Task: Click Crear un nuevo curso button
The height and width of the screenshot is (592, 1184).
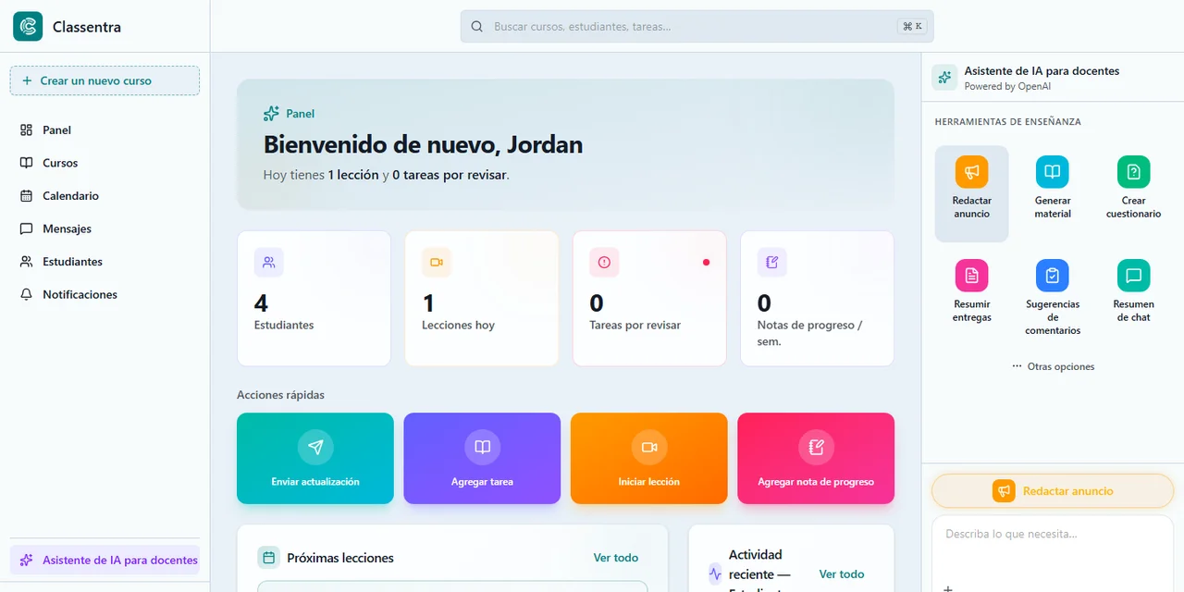Action: pos(105,80)
